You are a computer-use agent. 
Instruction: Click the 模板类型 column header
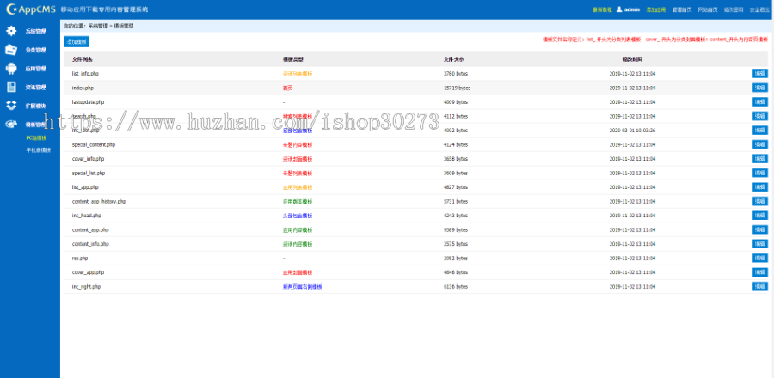tap(292, 59)
